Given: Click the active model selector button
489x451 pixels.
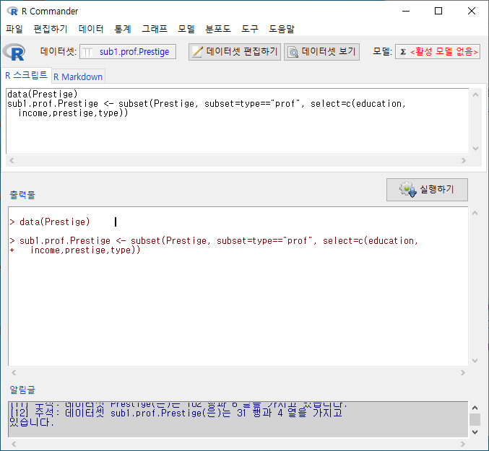Looking at the screenshot, I should [x=438, y=52].
